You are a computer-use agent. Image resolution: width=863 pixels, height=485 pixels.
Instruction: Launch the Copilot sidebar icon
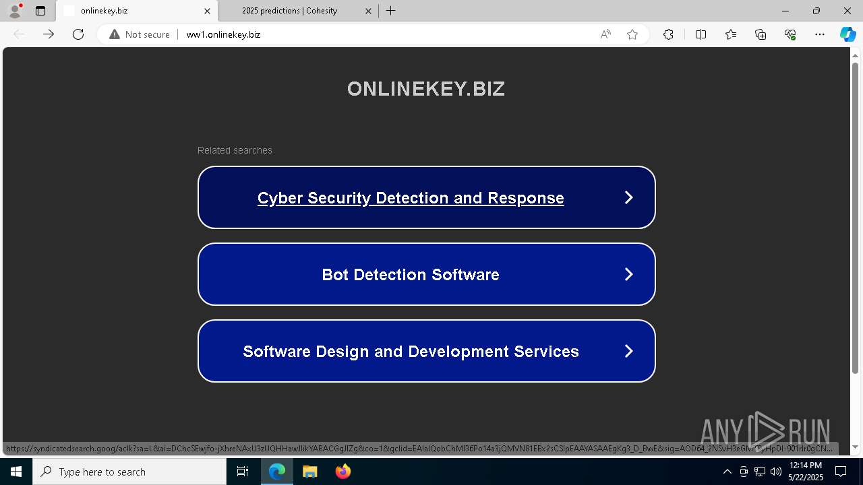click(x=847, y=34)
